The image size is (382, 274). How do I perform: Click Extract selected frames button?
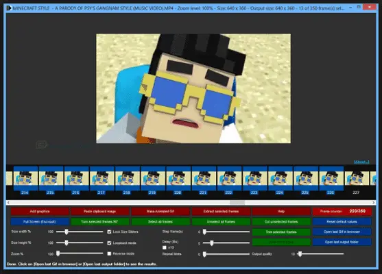[221, 211]
